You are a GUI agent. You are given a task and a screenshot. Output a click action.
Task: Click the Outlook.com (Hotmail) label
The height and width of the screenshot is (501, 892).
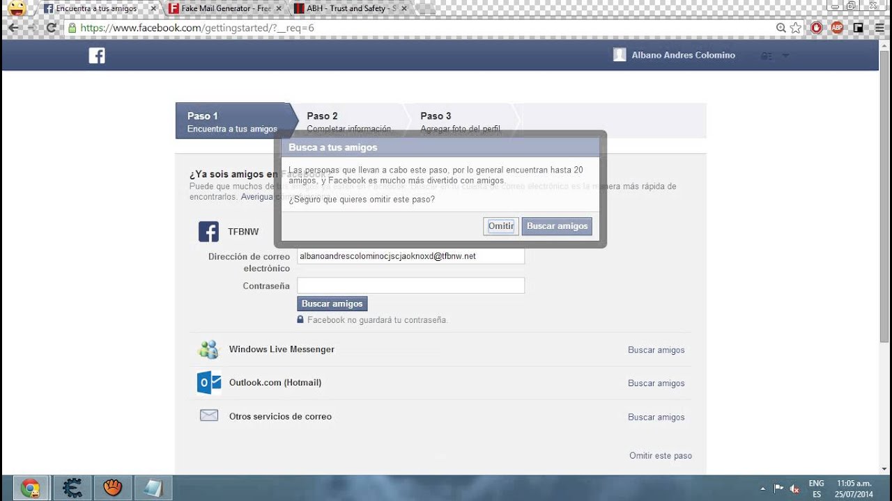[x=275, y=383]
